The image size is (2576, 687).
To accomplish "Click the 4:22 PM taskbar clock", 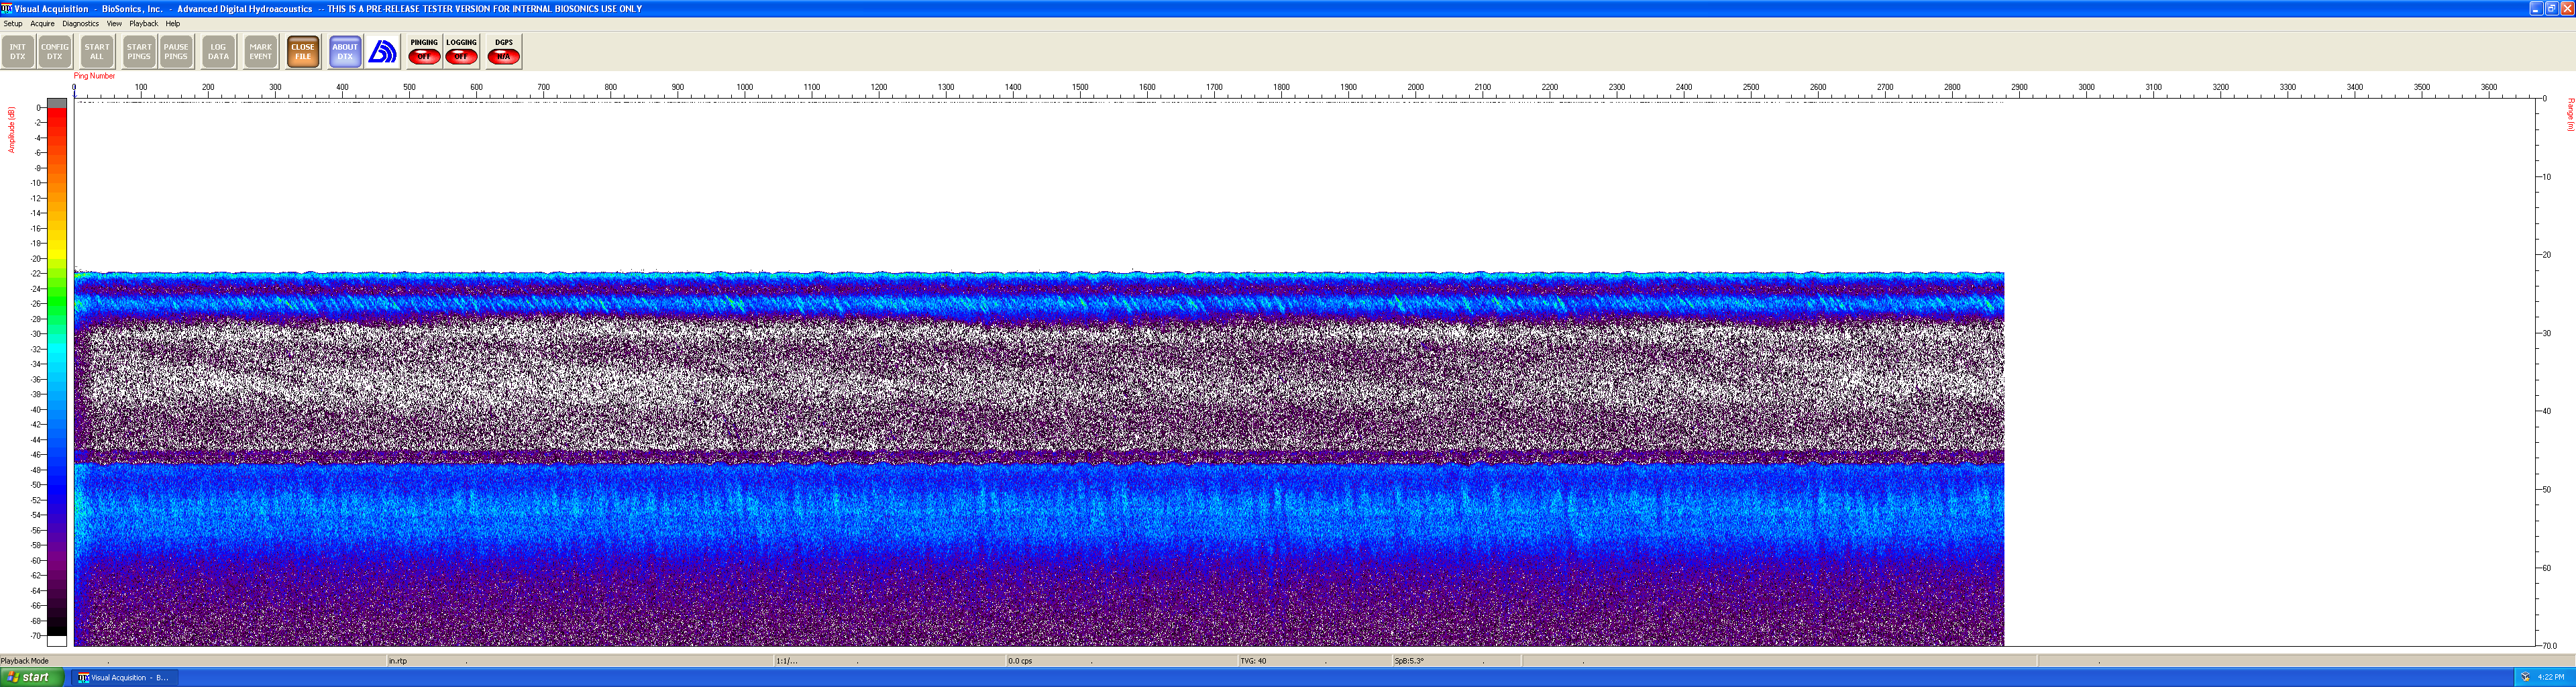I will point(2551,677).
